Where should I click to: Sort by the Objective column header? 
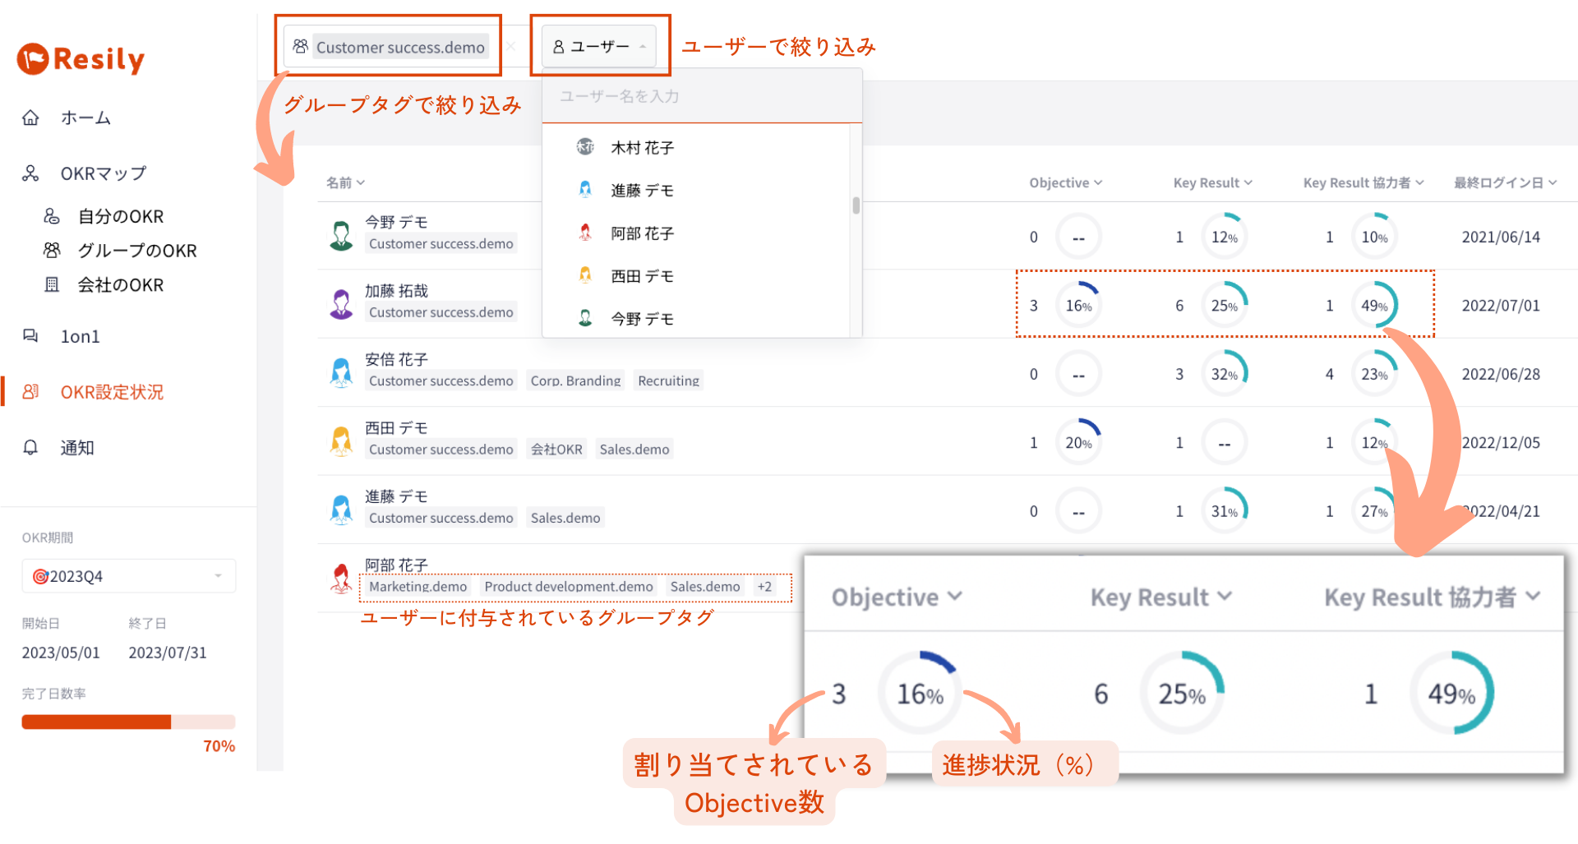coord(1066,182)
